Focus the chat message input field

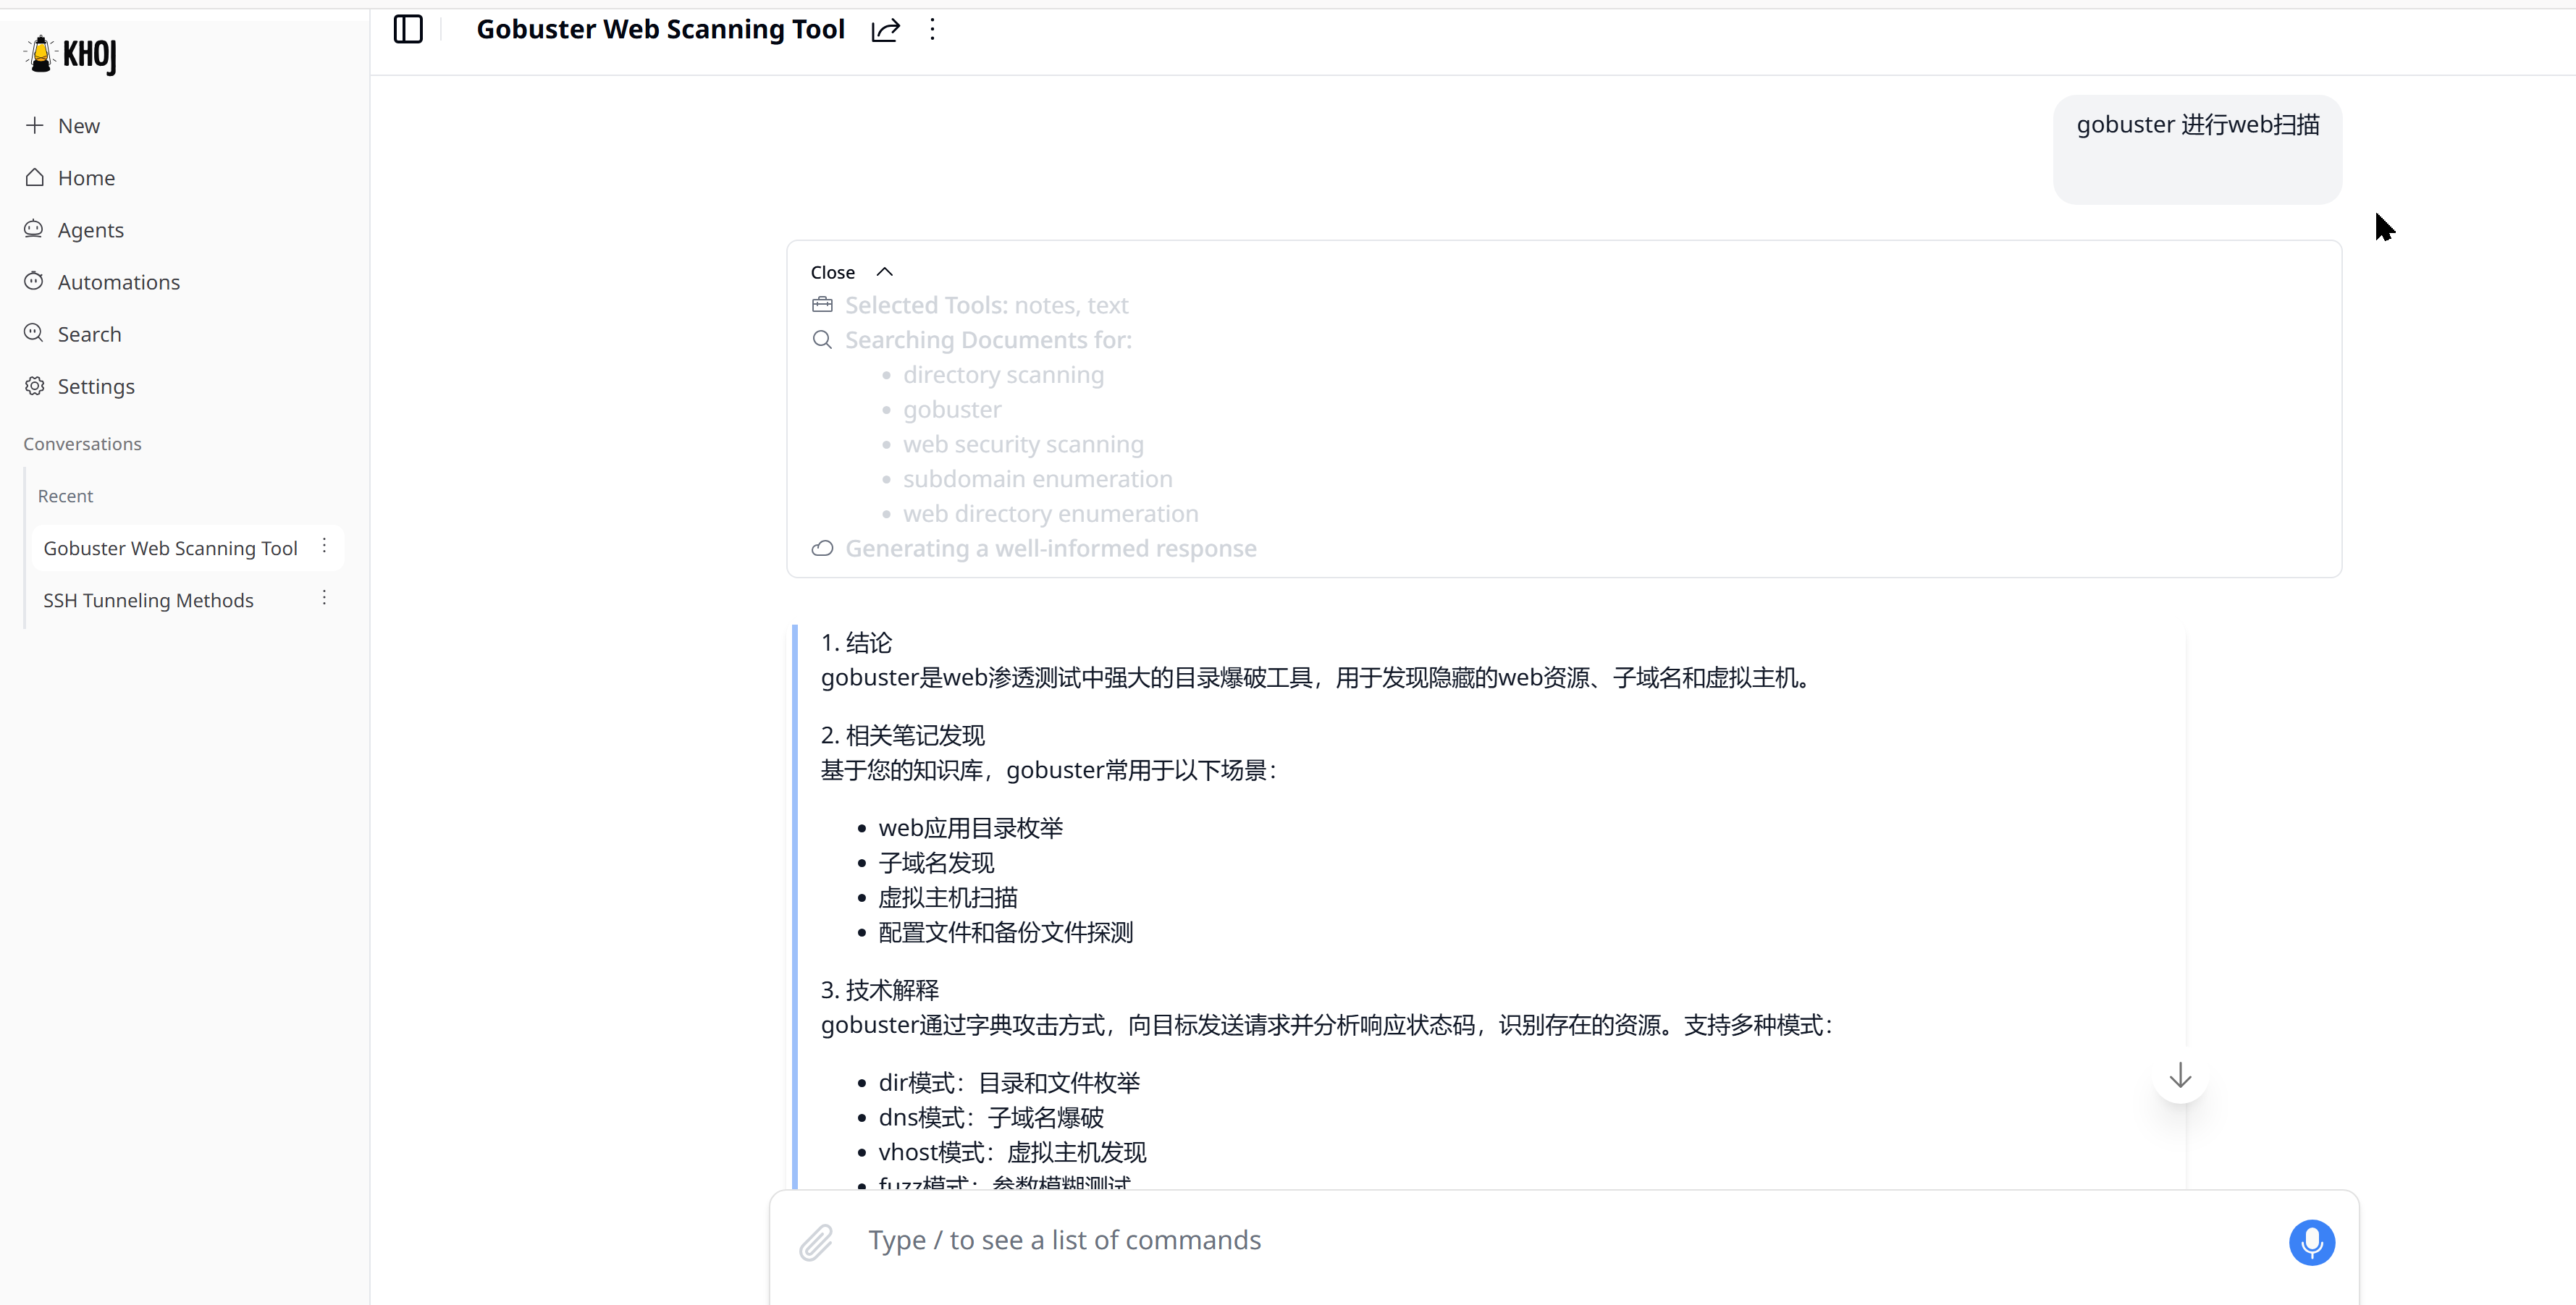tap(1565, 1241)
